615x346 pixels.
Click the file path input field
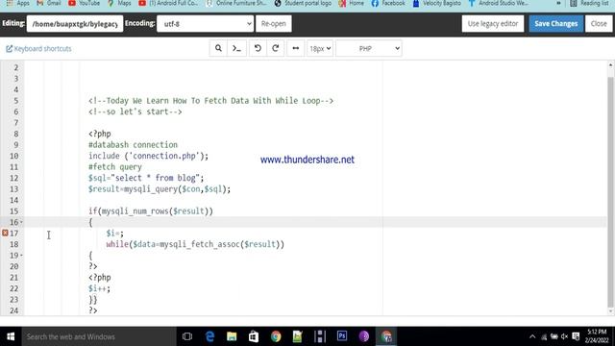click(75, 23)
